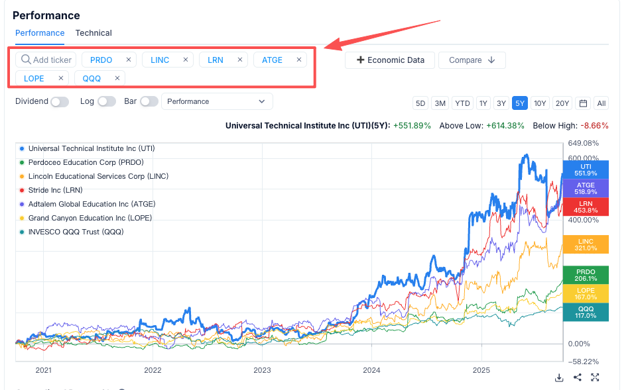Expand the Compare dropdown

[x=472, y=60]
